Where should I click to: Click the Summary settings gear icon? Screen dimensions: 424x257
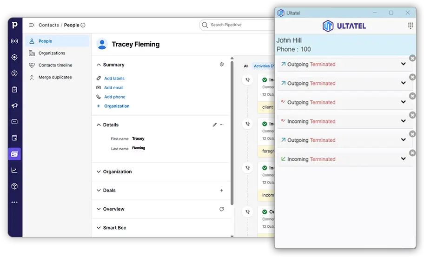point(221,65)
